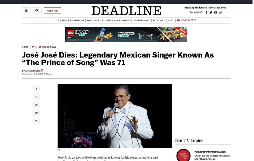Viewport: 254px width, 161px height.
Task: Follow the BREAKING NEWS breadcrumb link
Action: [x=47, y=47]
